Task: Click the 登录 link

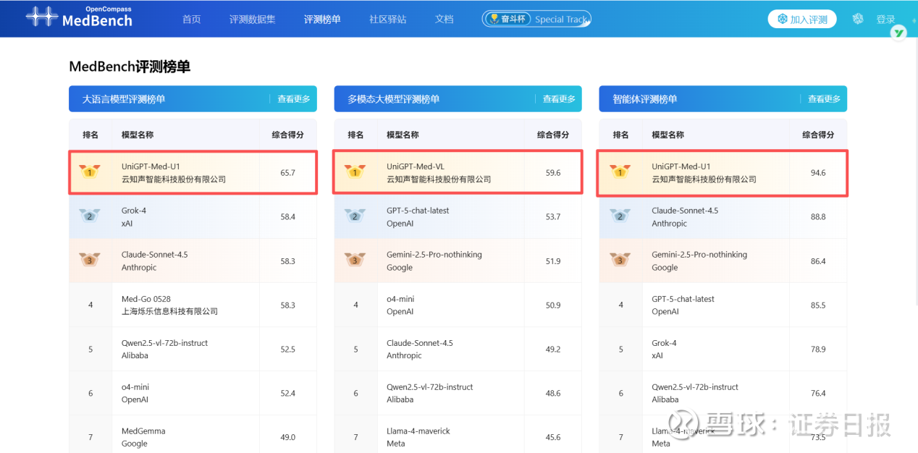Action: point(885,20)
